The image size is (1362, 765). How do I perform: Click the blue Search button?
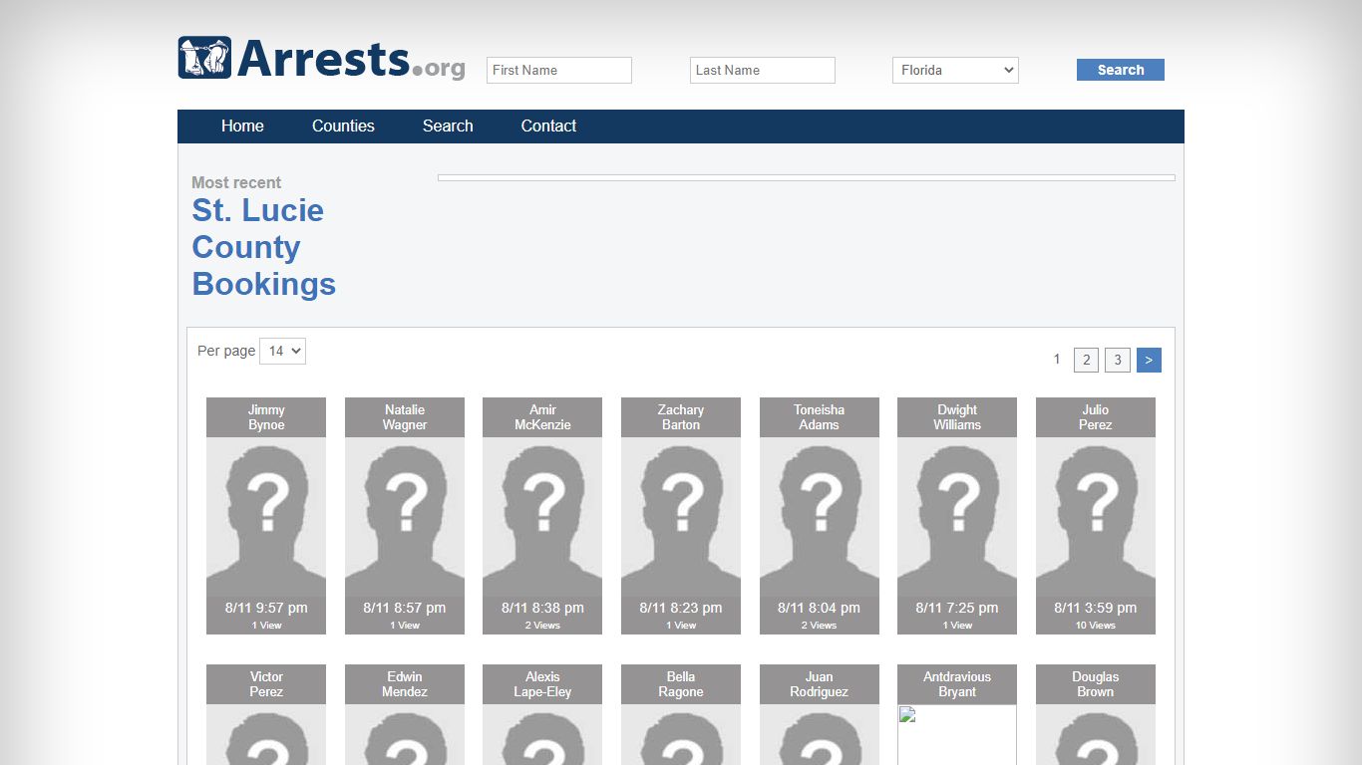pos(1121,70)
